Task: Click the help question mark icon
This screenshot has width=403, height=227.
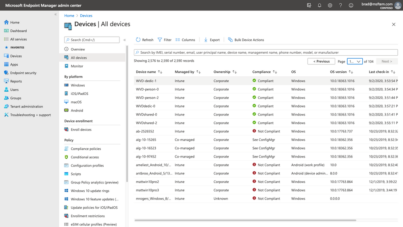Action: pyautogui.click(x=340, y=6)
